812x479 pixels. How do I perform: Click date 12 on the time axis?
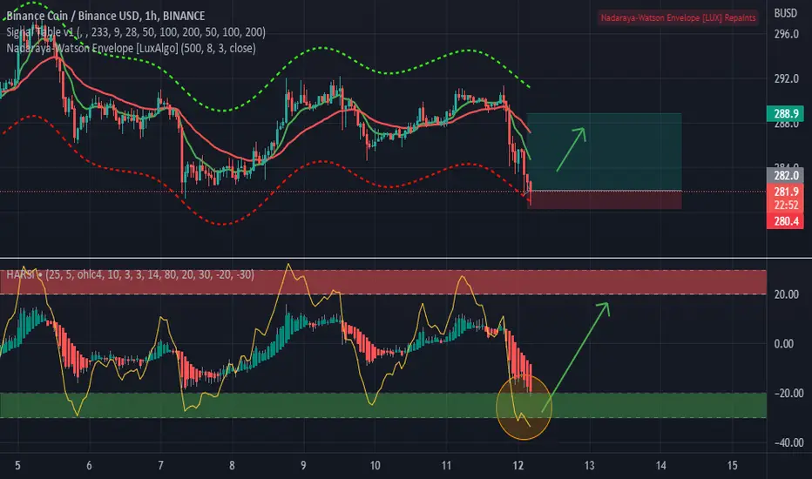point(518,466)
